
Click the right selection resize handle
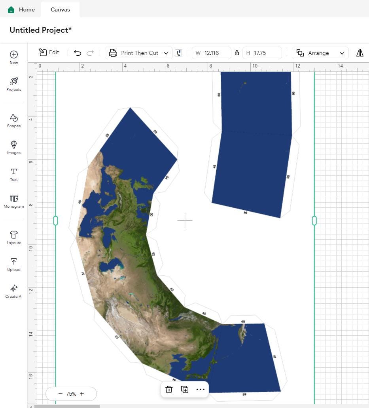[x=314, y=221]
